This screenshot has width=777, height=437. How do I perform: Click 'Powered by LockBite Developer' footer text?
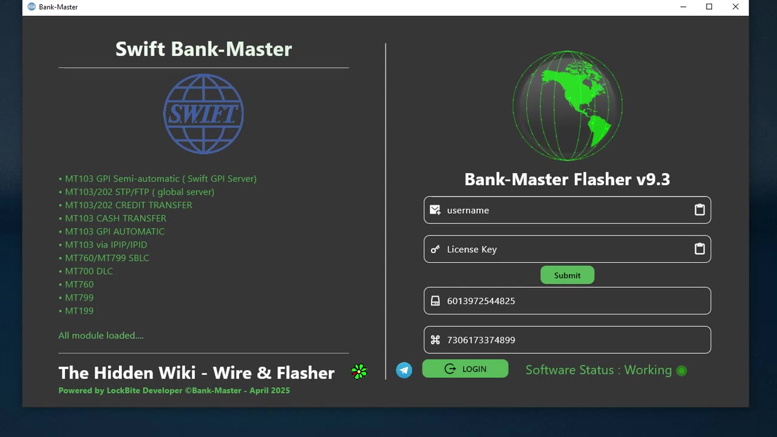pos(120,390)
